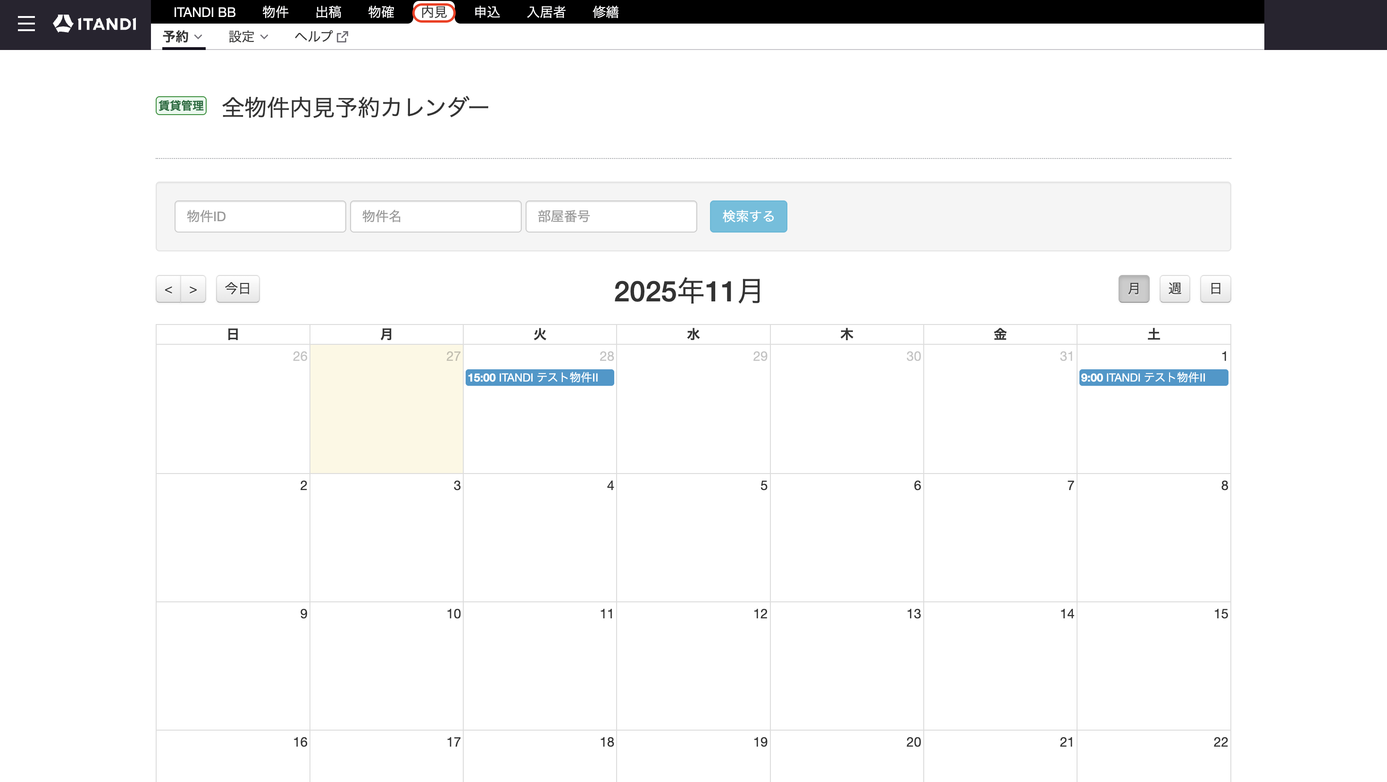The width and height of the screenshot is (1387, 782).
Task: Click day number 10 on calendar
Action: [x=453, y=614]
